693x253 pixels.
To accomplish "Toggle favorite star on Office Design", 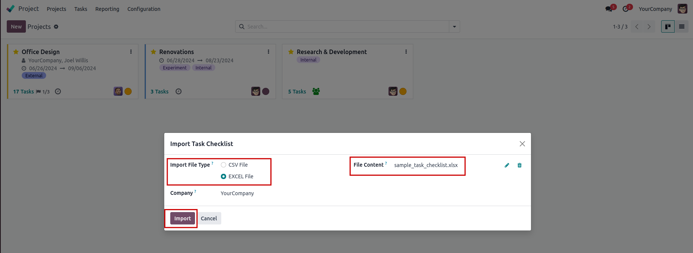I will [16, 52].
